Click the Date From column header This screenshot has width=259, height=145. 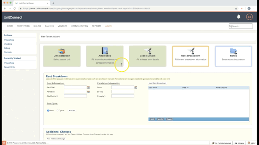pyautogui.click(x=153, y=88)
